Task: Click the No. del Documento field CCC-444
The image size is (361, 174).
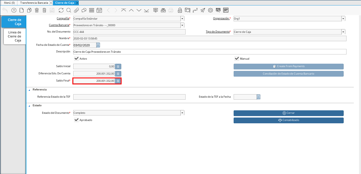Action: 129,32
